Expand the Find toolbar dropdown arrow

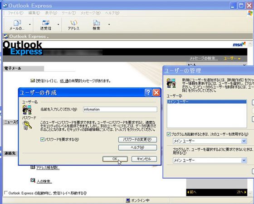coord(109,24)
